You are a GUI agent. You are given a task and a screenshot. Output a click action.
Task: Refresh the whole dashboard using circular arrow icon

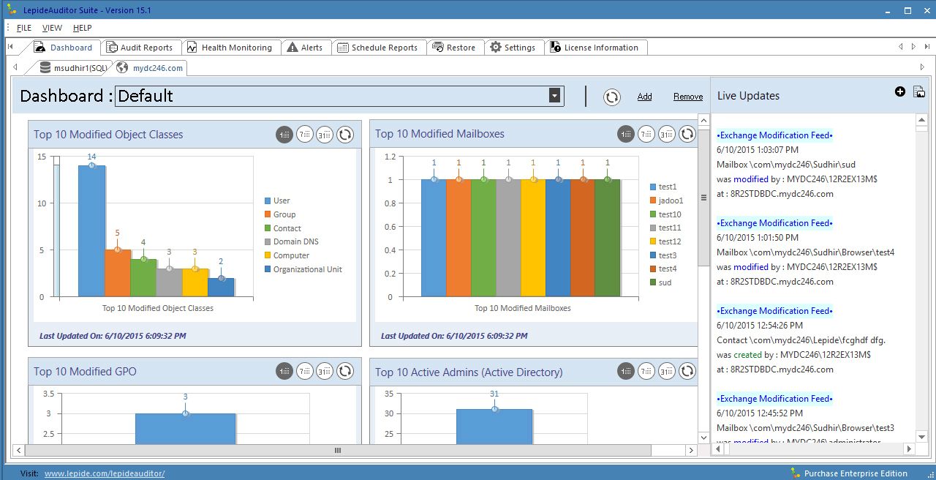612,97
